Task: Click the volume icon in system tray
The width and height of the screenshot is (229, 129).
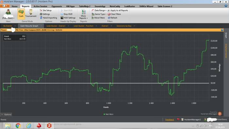Action: (x=205, y=126)
